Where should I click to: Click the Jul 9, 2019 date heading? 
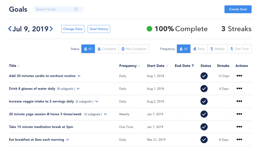(30, 29)
